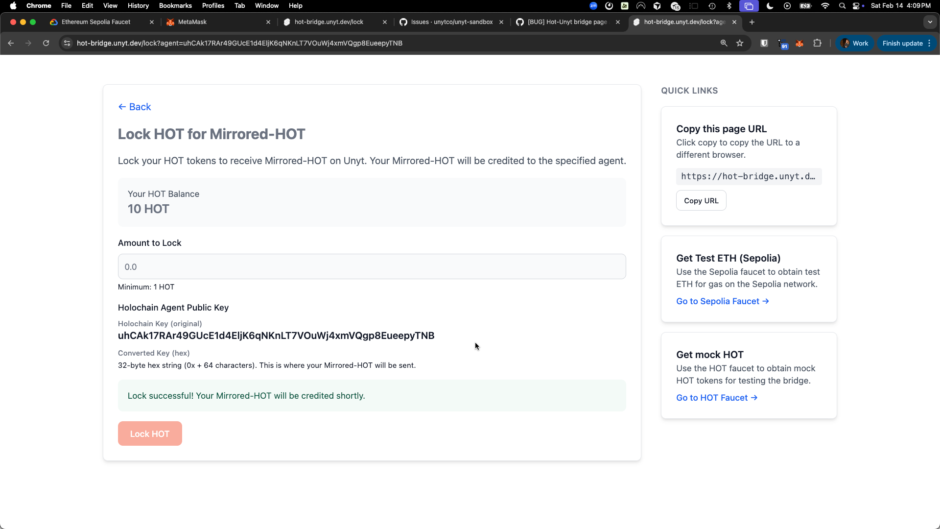Image resolution: width=940 pixels, height=529 pixels.
Task: Click the Amount to Lock input field
Action: (372, 266)
